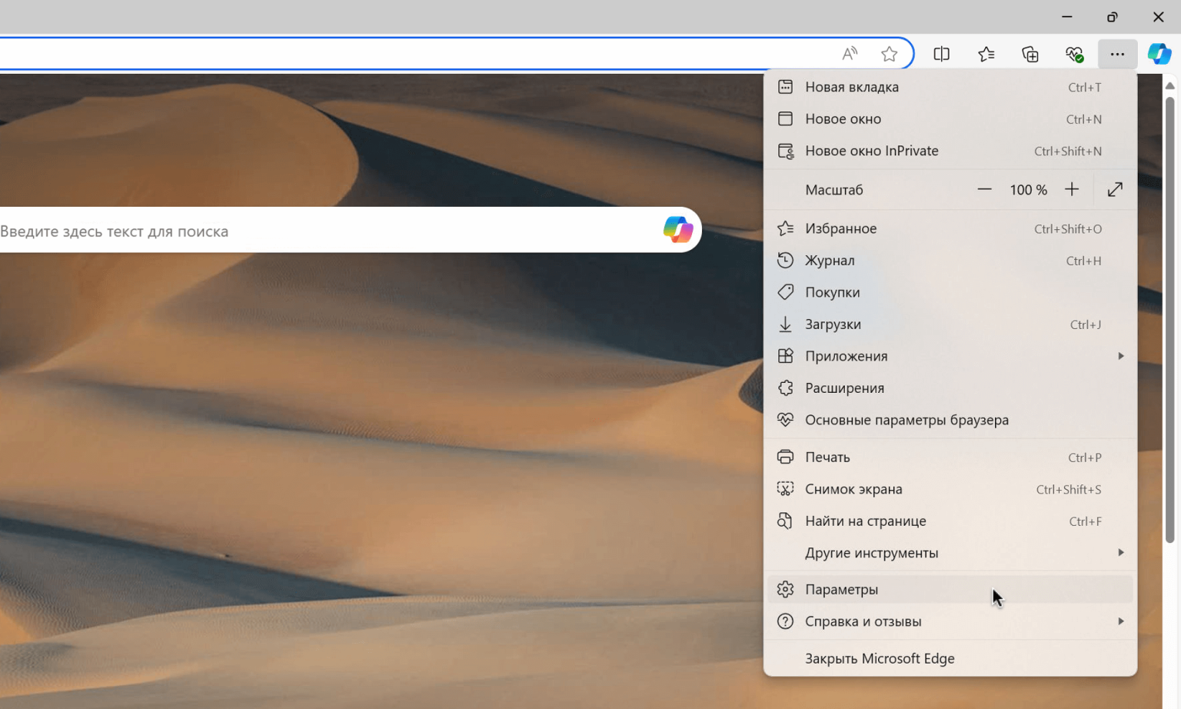Open Browser essentials heart icon
This screenshot has height=709, width=1181.
pos(1074,54)
